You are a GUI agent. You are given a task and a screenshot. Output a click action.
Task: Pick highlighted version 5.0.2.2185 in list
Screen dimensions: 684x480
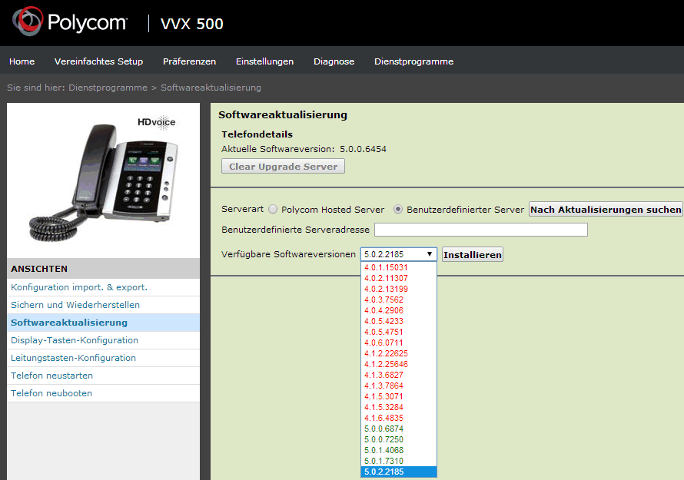click(x=399, y=472)
